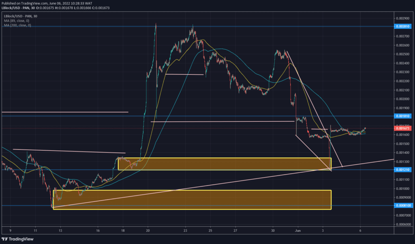
Task: Click the date label 13 on time axis
Action: pos(60,231)
